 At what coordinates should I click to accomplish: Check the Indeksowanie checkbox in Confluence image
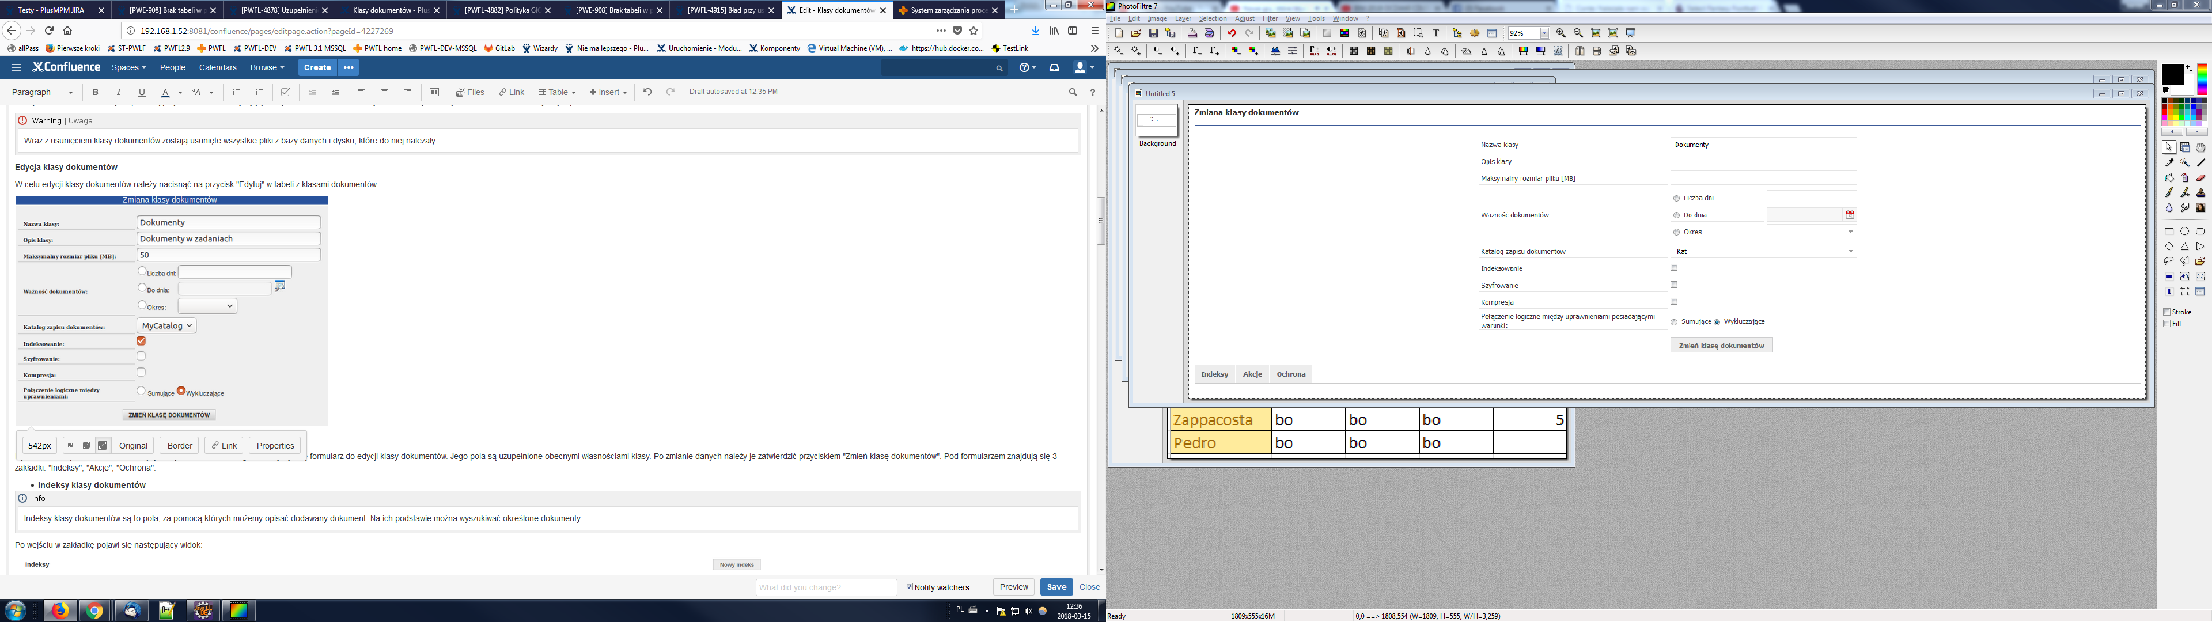click(141, 341)
